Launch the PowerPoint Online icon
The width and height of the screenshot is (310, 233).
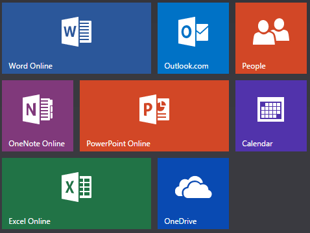[x=154, y=109]
